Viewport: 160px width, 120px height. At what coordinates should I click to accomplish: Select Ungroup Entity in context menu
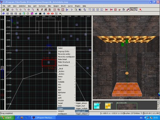67,52
